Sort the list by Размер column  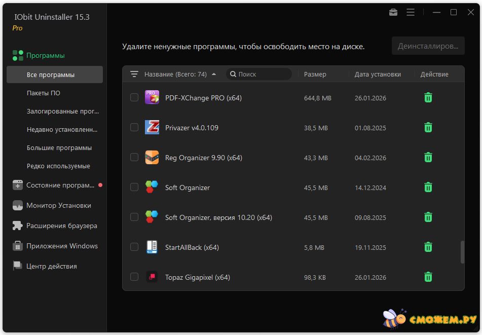[x=315, y=74]
